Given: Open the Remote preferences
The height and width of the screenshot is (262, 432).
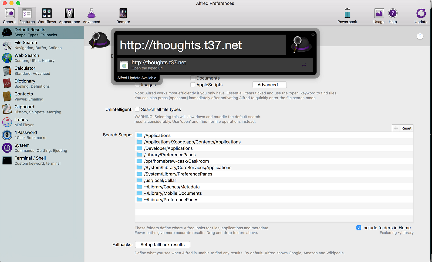Looking at the screenshot, I should click(x=123, y=16).
